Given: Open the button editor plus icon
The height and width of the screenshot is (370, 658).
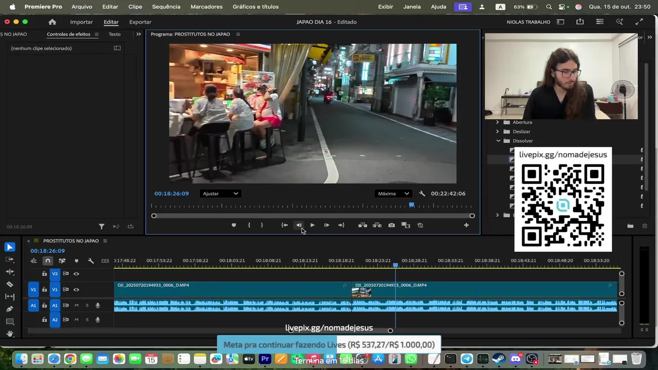Looking at the screenshot, I should click(x=466, y=225).
